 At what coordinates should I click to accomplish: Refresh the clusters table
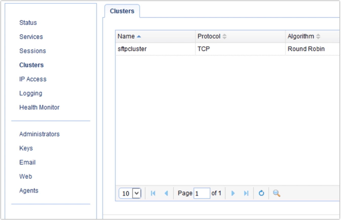261,194
